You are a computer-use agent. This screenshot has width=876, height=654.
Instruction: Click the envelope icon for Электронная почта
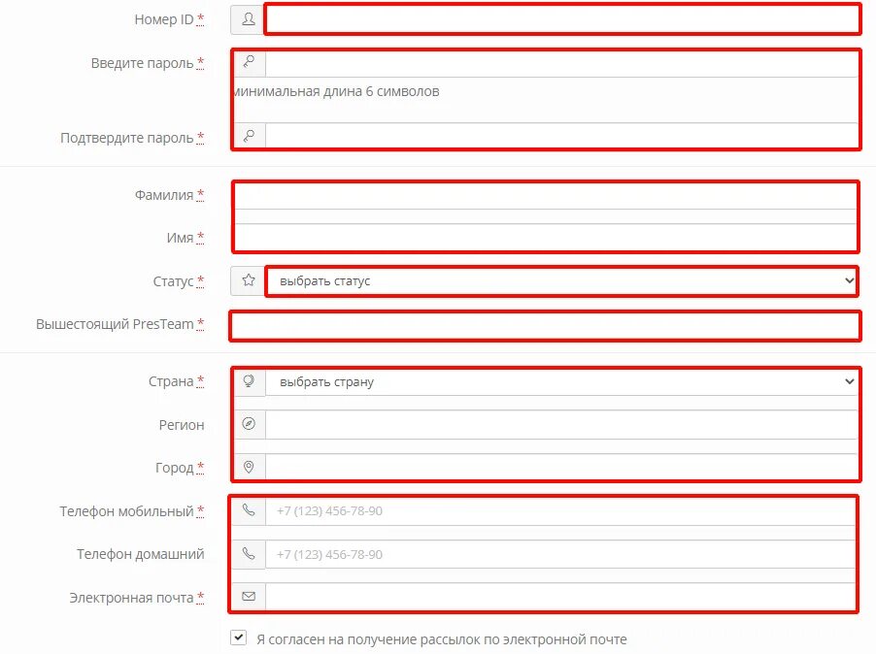point(249,597)
